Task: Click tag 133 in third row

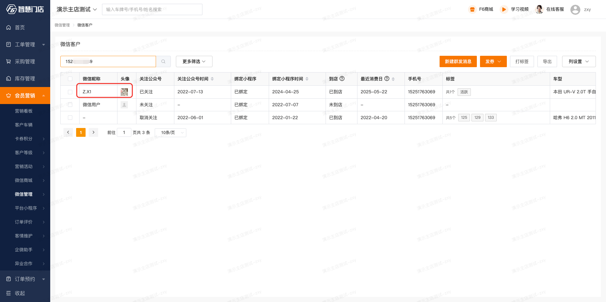Action: tap(490, 118)
